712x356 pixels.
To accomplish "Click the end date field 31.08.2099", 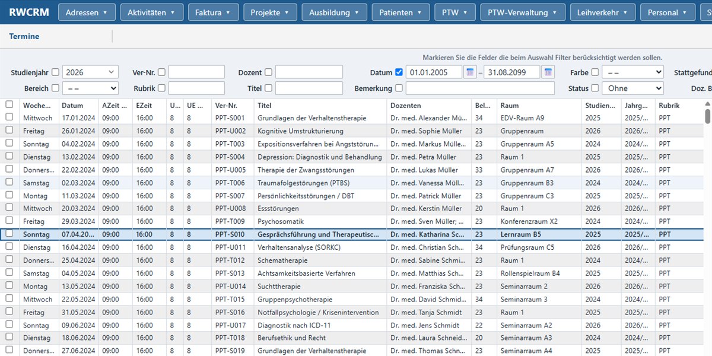I will (x=512, y=72).
